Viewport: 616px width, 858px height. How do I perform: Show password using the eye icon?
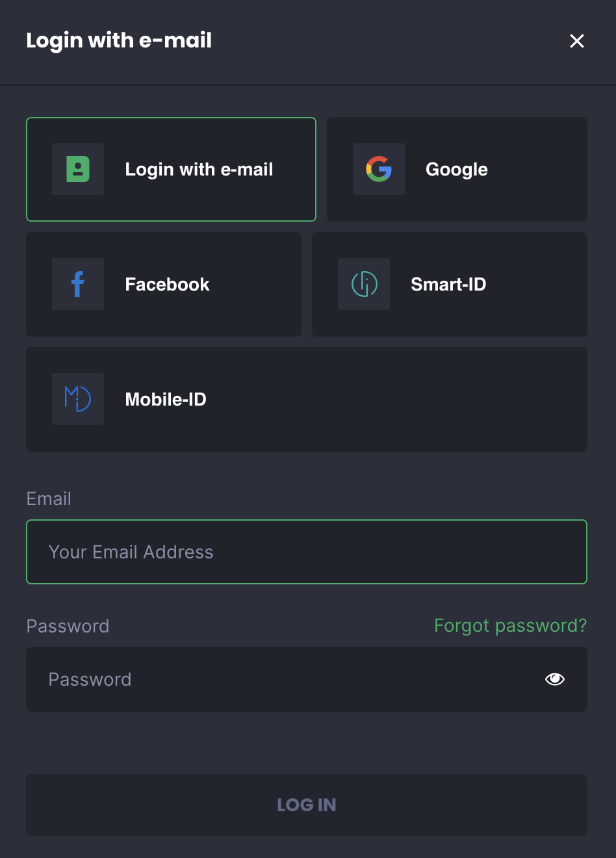[555, 679]
